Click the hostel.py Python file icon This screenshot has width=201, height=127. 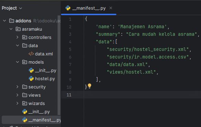pyautogui.click(x=31, y=78)
